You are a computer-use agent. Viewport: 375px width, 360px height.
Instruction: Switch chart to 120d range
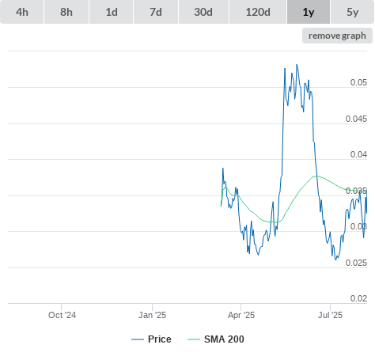[x=258, y=12]
